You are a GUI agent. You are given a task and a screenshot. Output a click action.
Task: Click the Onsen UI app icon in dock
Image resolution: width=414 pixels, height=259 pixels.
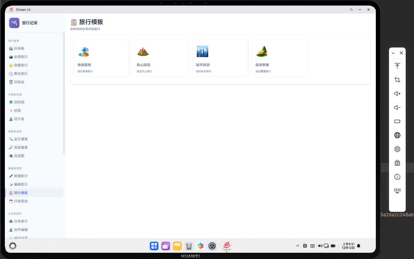pos(227,246)
